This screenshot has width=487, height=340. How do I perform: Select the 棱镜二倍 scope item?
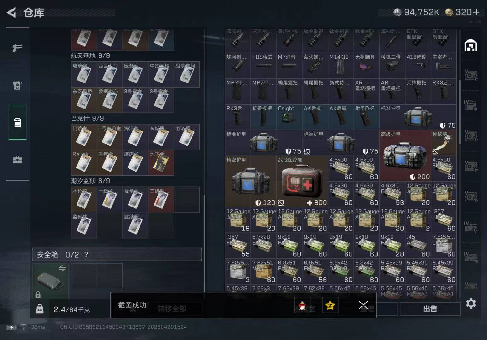[x=392, y=65]
